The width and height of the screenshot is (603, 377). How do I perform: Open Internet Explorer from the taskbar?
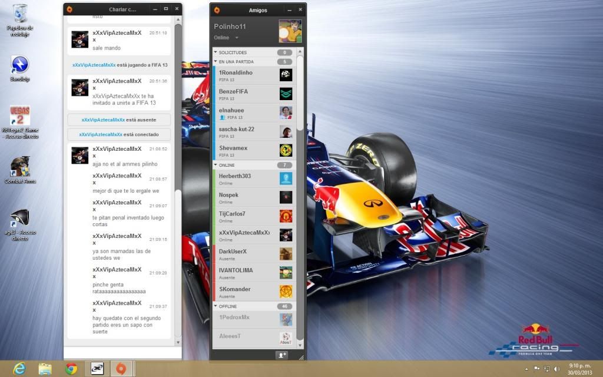[x=19, y=369]
